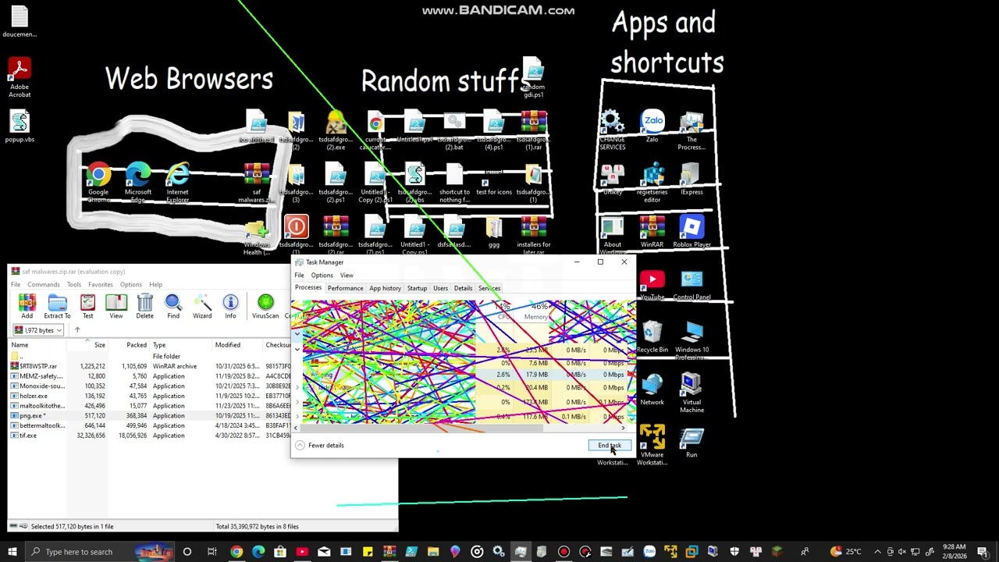Click the Add icon in WinRAR toolbar
The image size is (999, 562).
coord(27,306)
